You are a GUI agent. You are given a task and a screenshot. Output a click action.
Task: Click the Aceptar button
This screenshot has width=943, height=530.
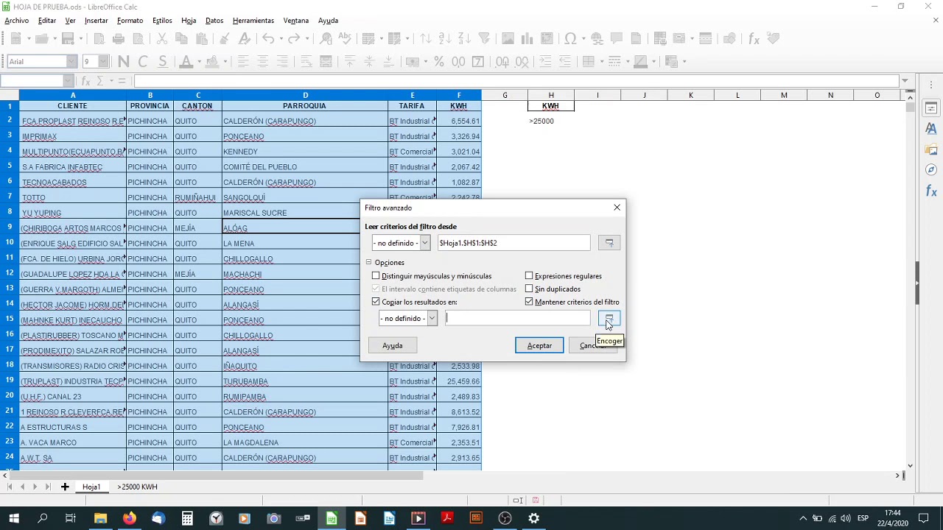tap(539, 345)
